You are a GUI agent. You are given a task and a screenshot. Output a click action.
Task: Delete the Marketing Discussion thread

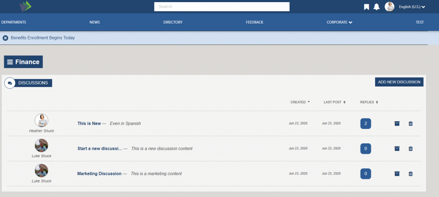pos(410,174)
